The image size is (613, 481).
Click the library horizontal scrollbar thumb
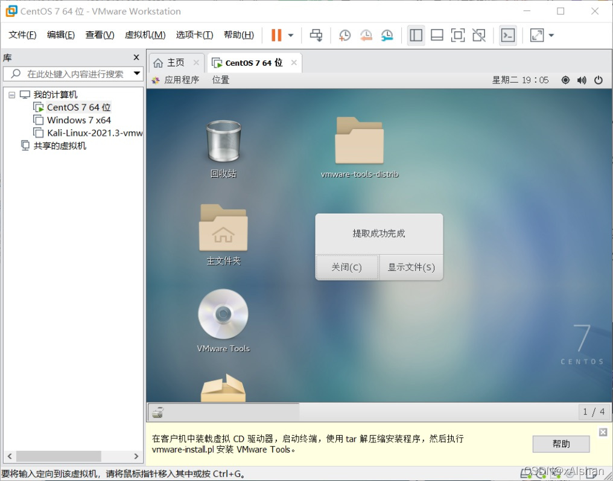(x=59, y=456)
